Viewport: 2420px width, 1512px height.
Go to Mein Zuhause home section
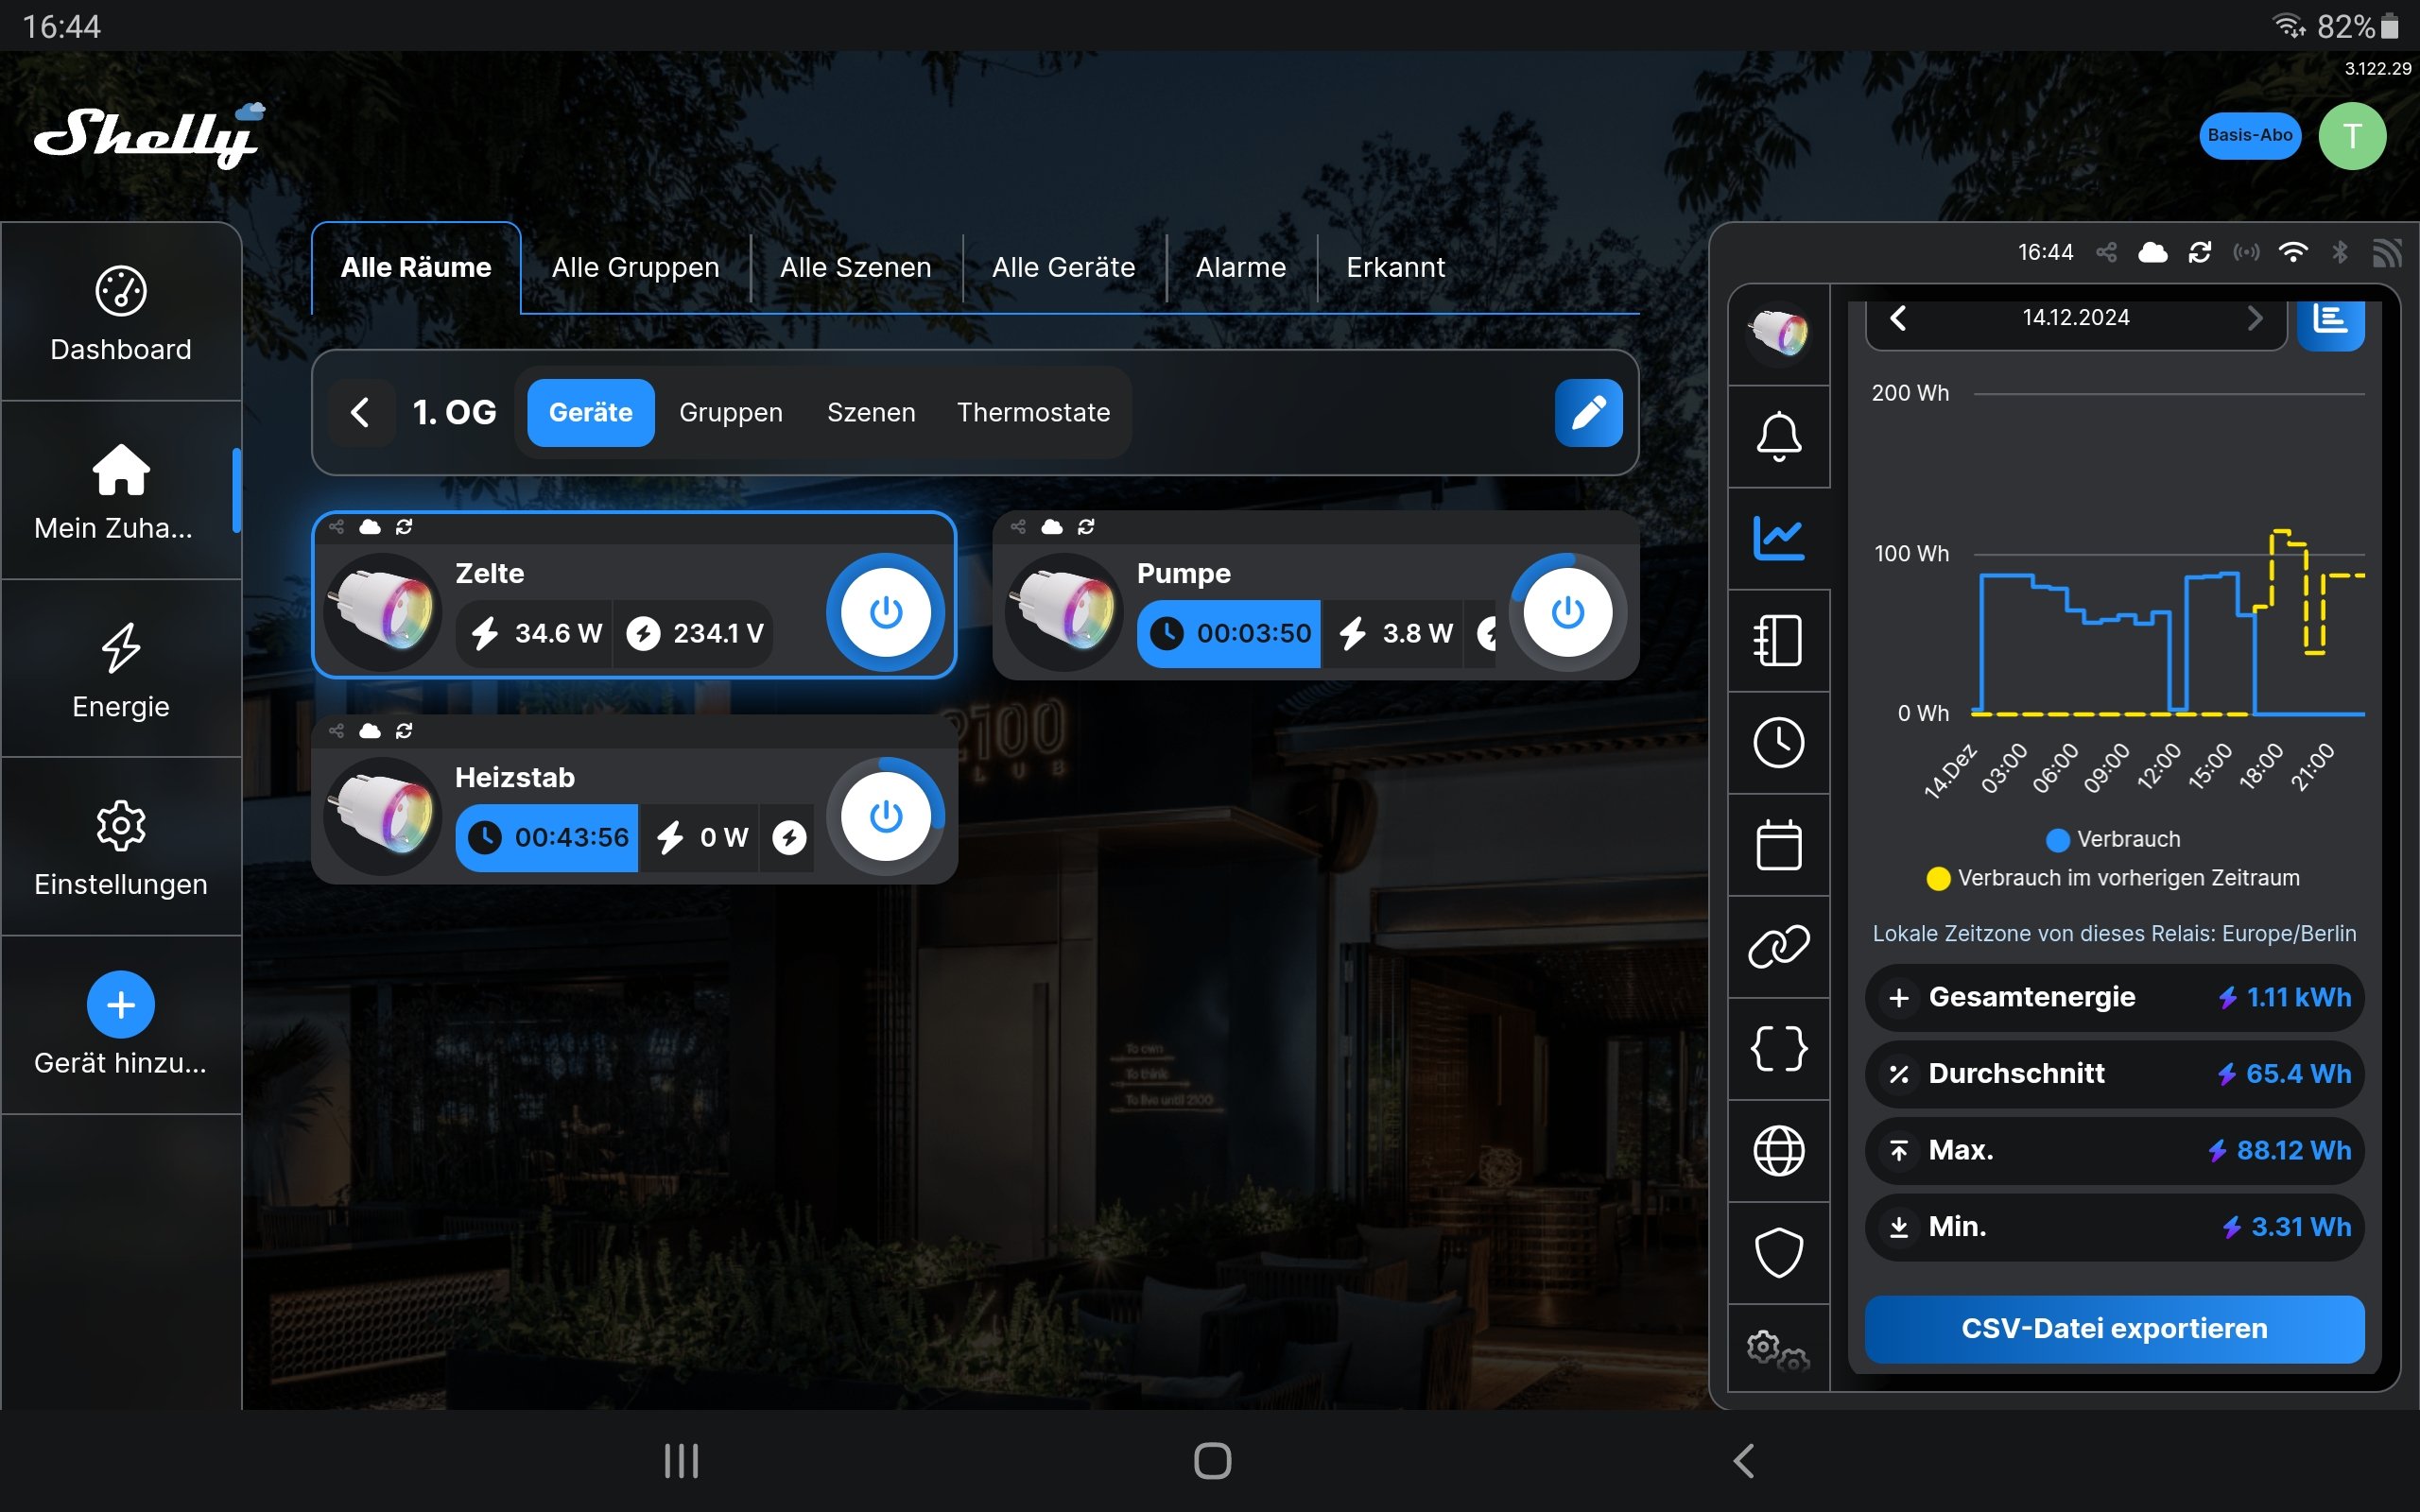pyautogui.click(x=121, y=491)
